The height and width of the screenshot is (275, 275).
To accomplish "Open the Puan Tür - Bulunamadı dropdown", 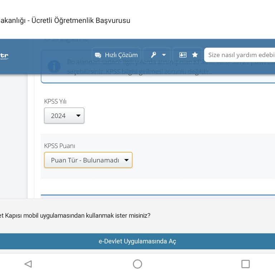I will click(88, 160).
